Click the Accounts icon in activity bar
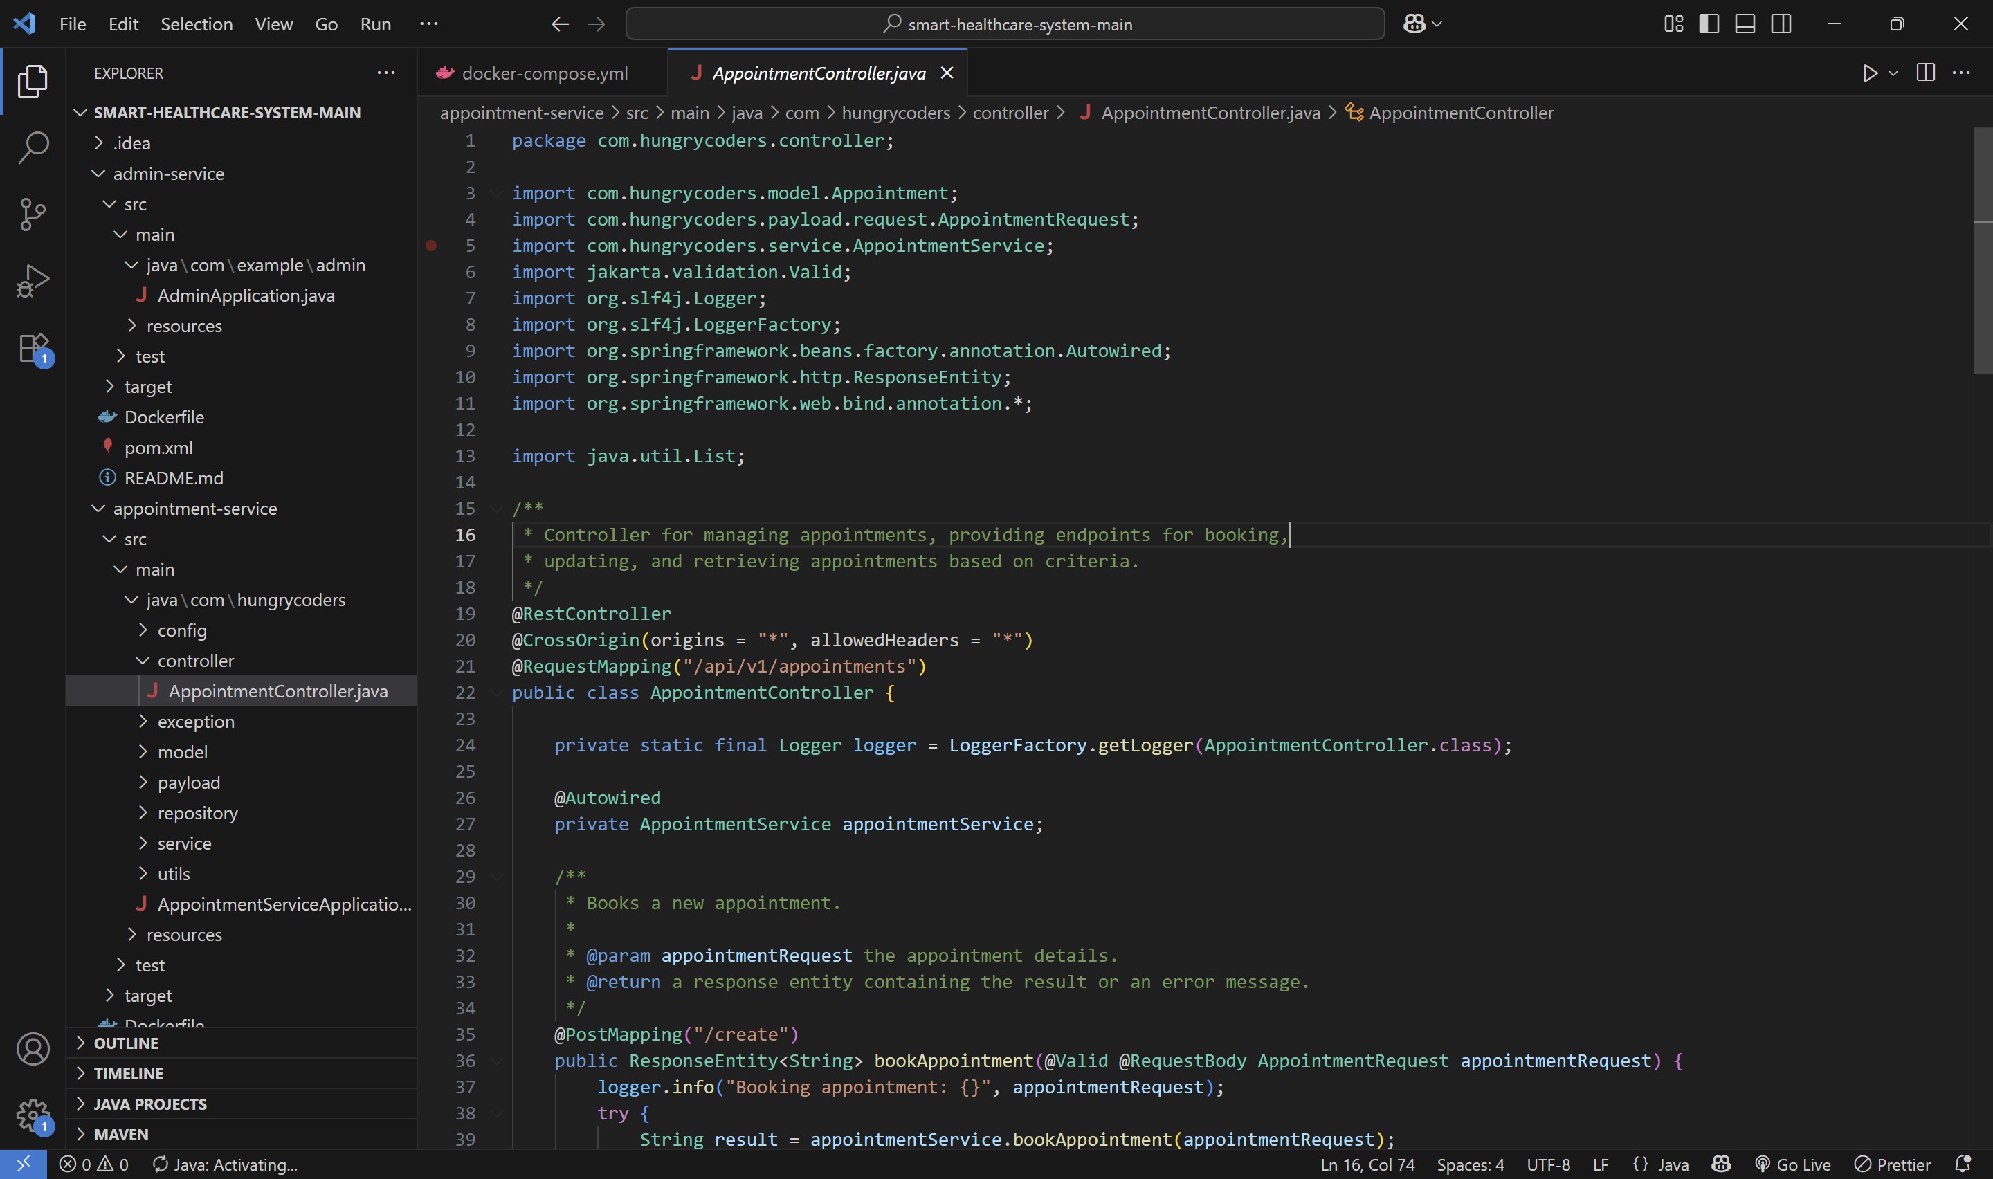Image resolution: width=1993 pixels, height=1179 pixels. [x=33, y=1049]
